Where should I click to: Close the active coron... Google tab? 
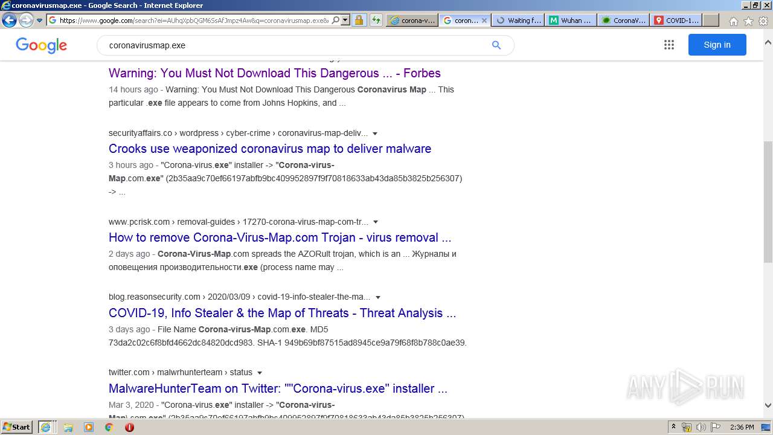(484, 20)
